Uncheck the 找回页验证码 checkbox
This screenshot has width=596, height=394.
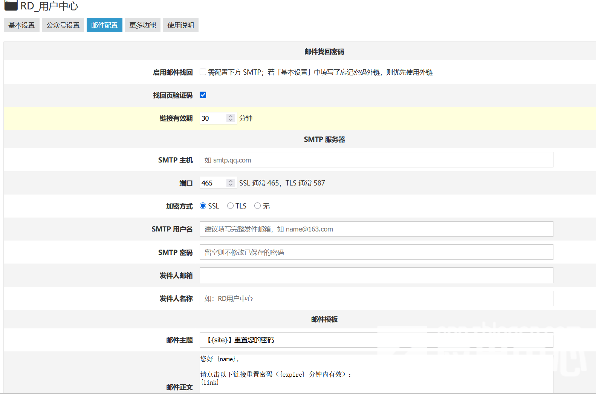pyautogui.click(x=203, y=95)
